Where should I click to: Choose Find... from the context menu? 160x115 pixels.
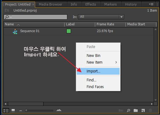coord(98,80)
